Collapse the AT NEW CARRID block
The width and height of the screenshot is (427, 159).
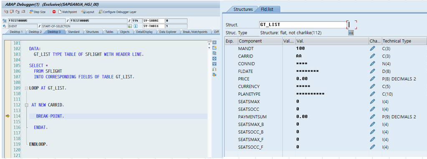point(26,105)
